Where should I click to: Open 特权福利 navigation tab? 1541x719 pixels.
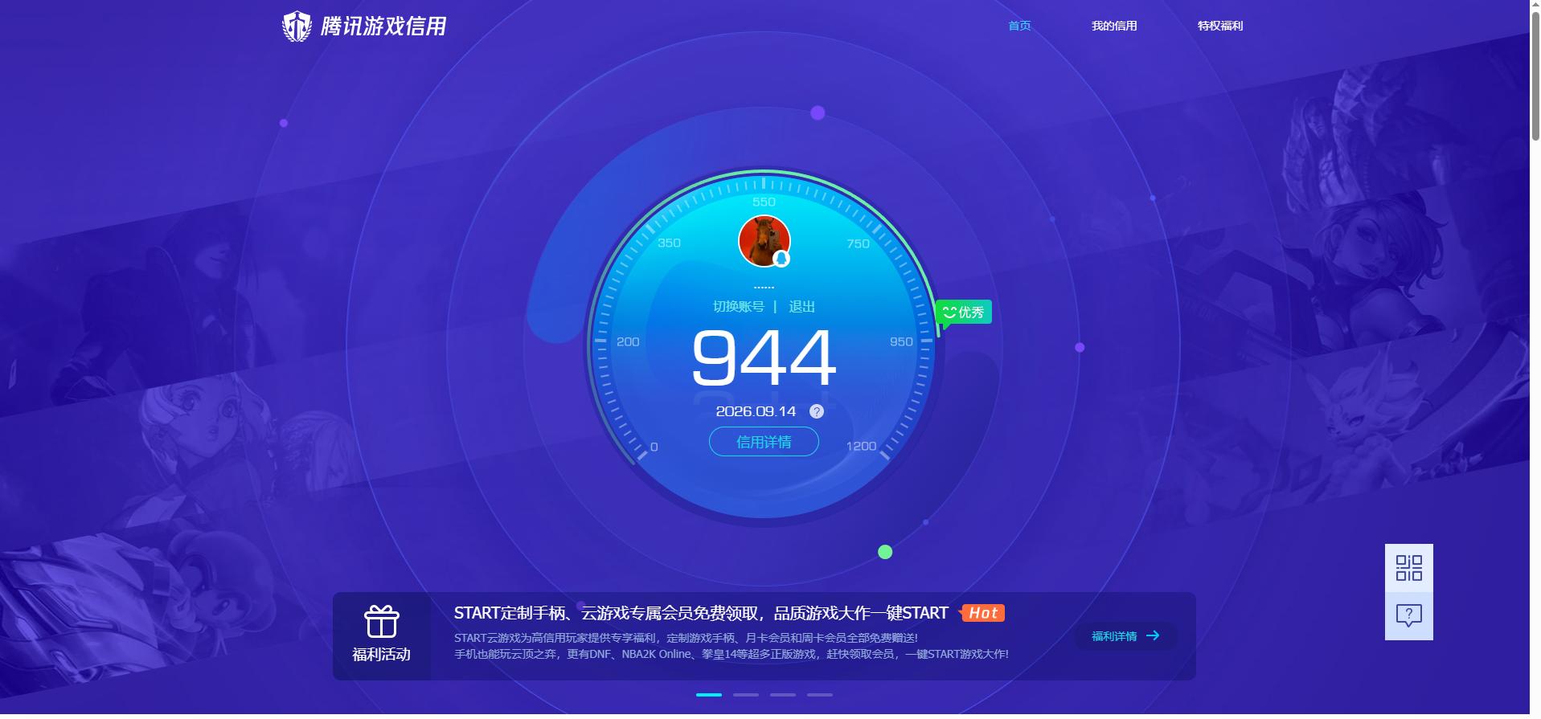tap(1220, 26)
